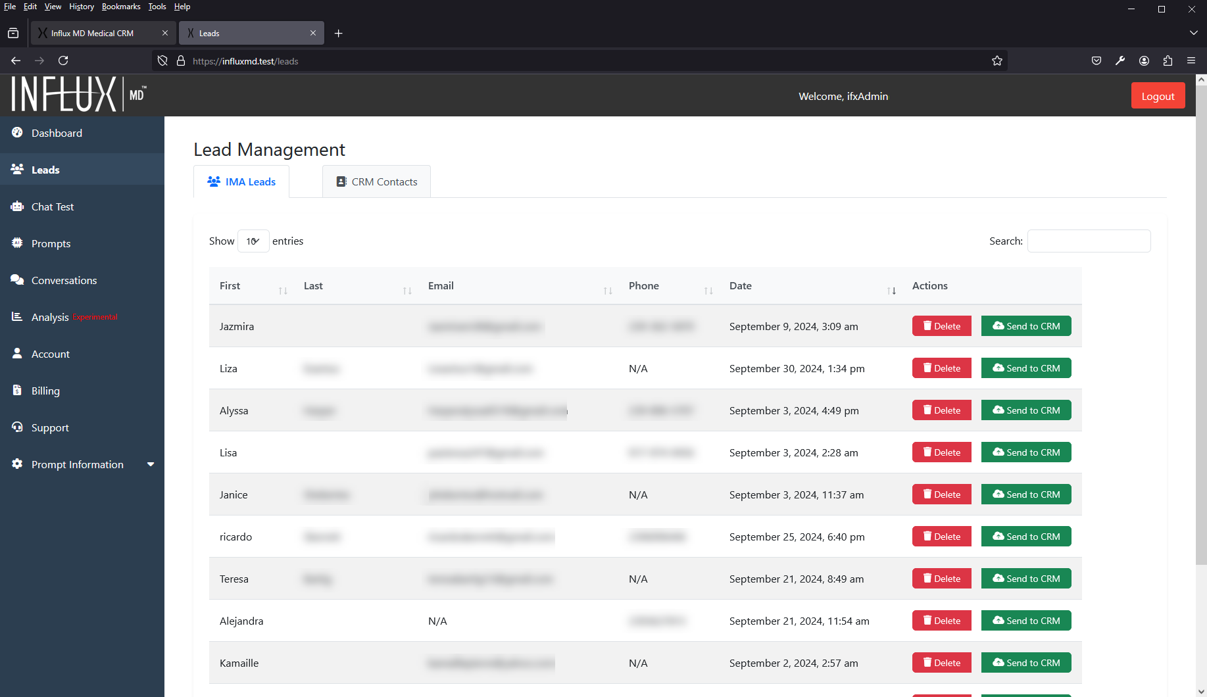Delete the lead named Jazmira
This screenshot has height=697, width=1207.
(941, 326)
